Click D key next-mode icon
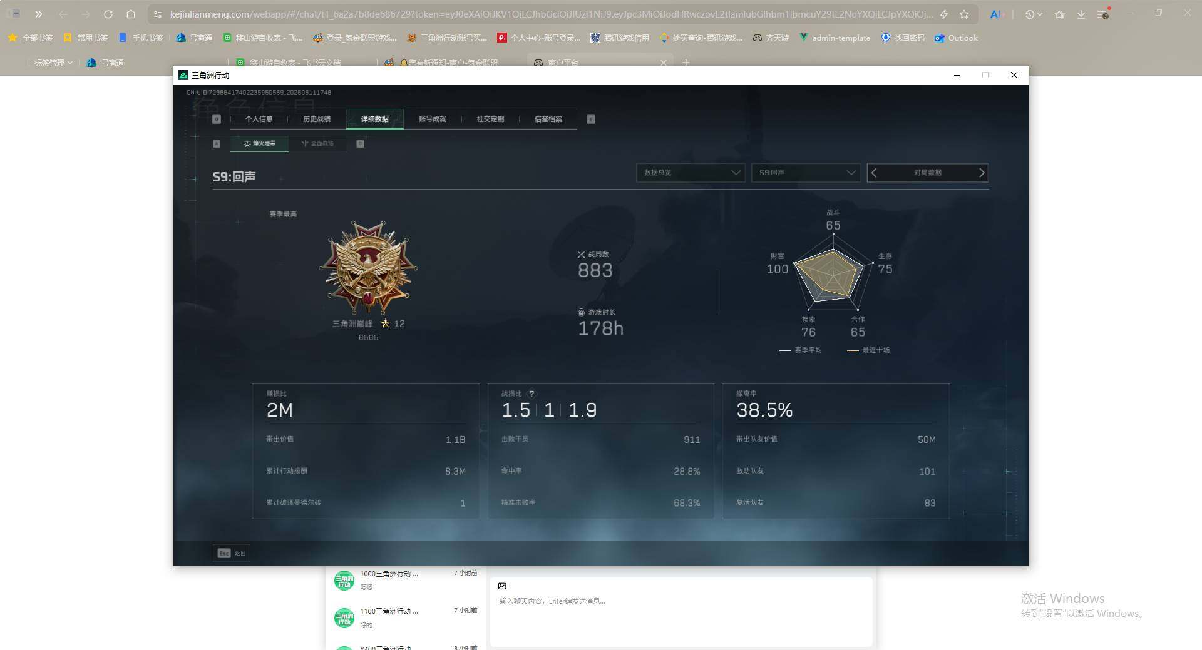The image size is (1202, 650). 360,143
